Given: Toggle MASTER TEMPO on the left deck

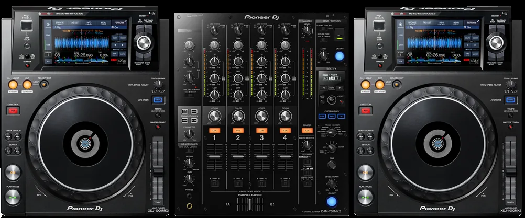Looking at the screenshot, I should point(158,127).
